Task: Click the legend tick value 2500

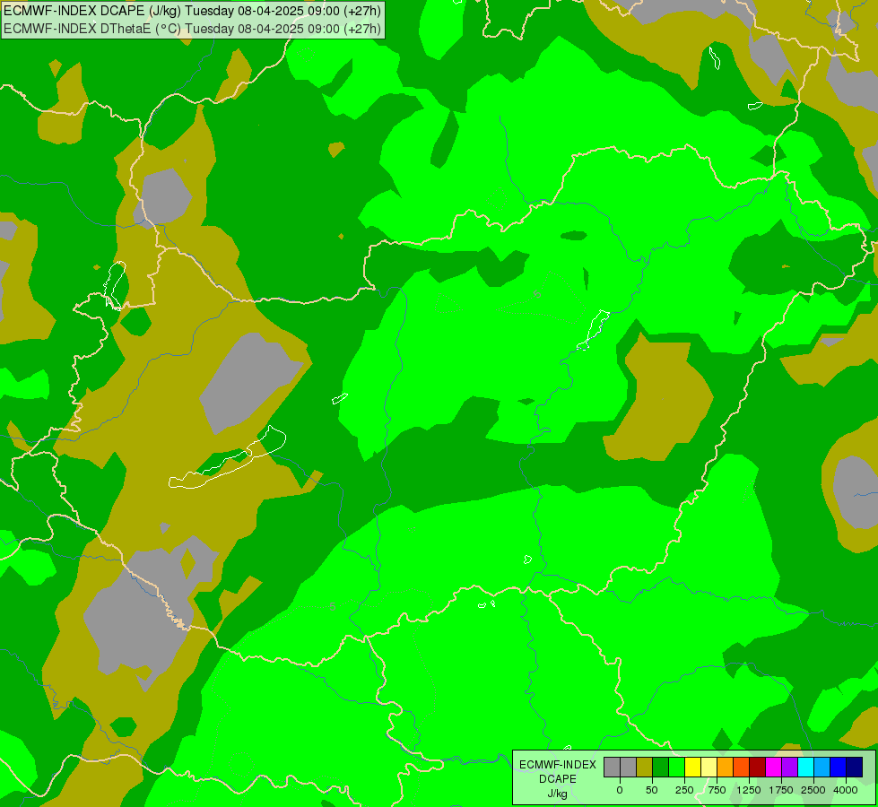Action: pyautogui.click(x=813, y=790)
